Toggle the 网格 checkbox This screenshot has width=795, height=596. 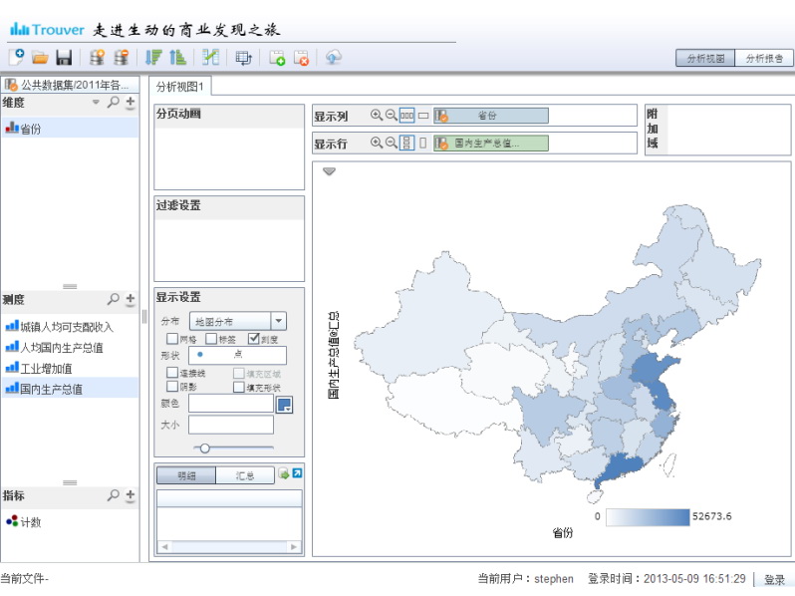172,338
